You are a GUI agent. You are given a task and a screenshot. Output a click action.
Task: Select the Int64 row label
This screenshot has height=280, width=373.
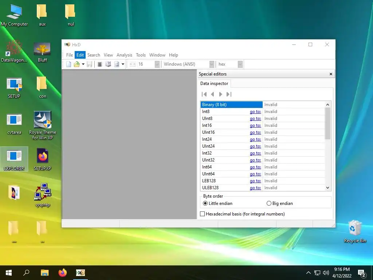(x=207, y=167)
